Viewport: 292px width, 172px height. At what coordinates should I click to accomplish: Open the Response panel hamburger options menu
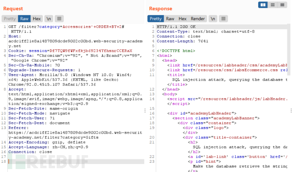pyautogui.click(x=223, y=19)
